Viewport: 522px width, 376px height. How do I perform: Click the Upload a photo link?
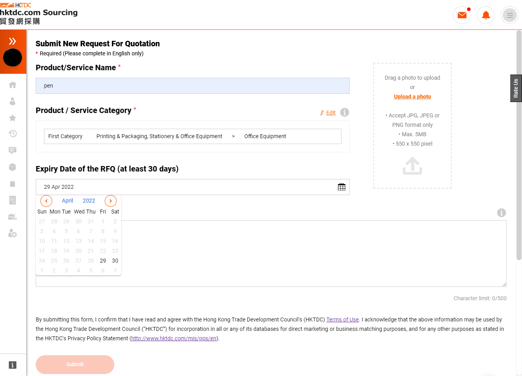click(x=412, y=97)
